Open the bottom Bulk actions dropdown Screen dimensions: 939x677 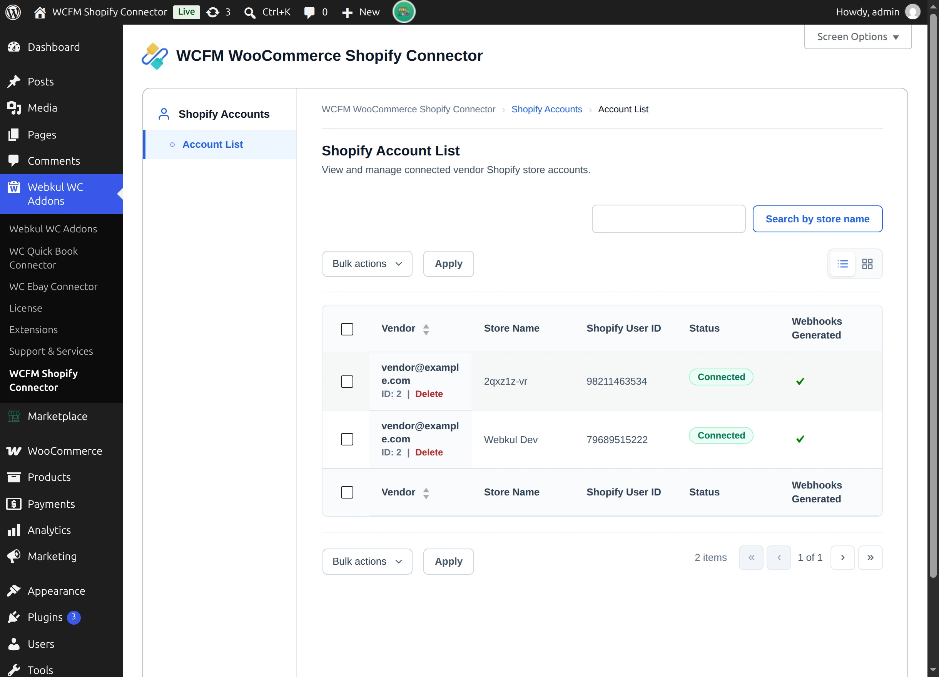click(x=367, y=561)
